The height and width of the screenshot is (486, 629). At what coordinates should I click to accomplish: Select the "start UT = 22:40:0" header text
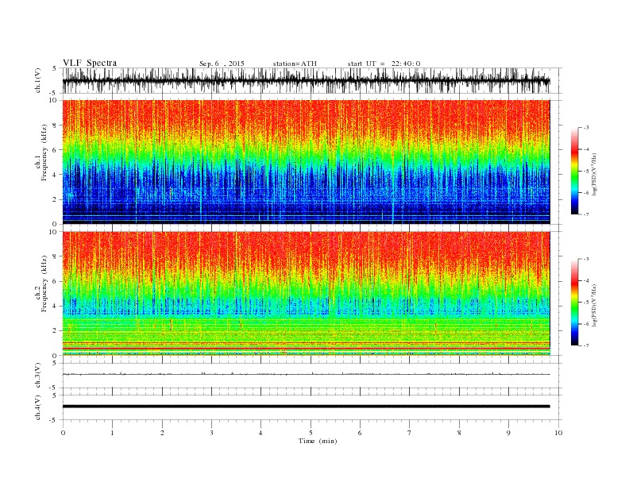384,64
